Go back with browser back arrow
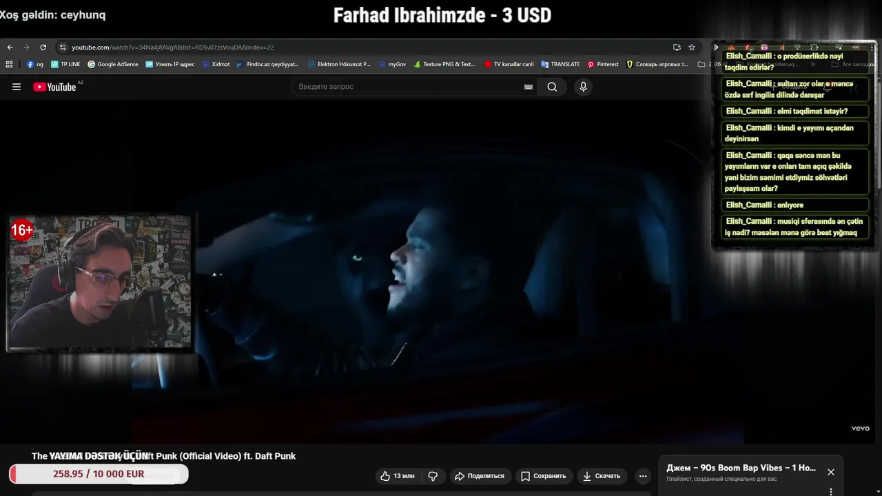Viewport: 882px width, 496px height. pyautogui.click(x=10, y=48)
